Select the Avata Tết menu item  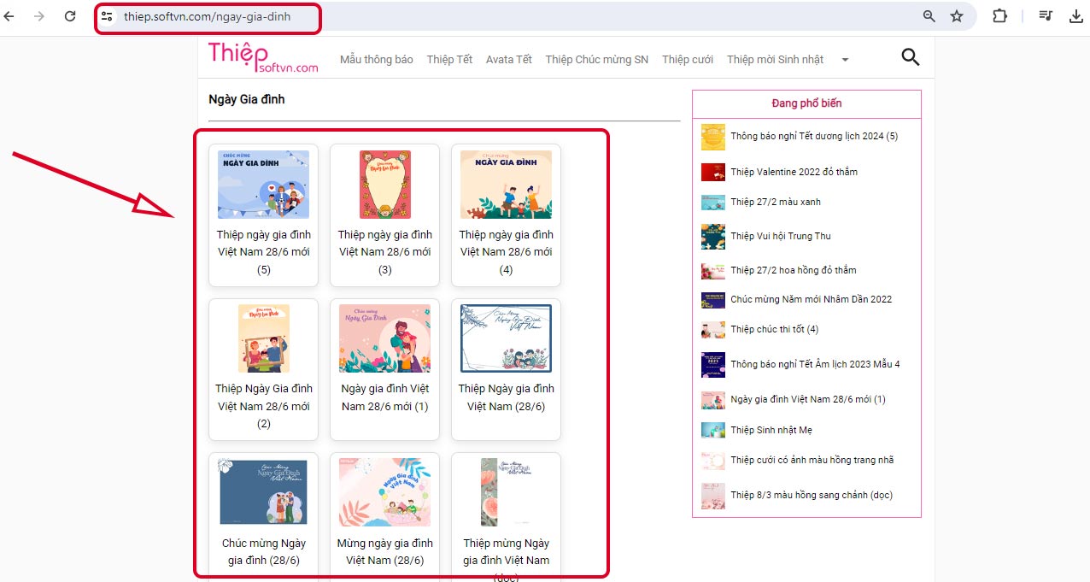(x=509, y=60)
